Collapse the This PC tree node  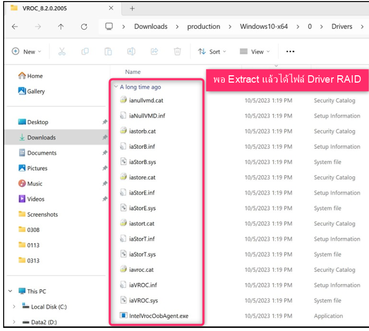11,291
